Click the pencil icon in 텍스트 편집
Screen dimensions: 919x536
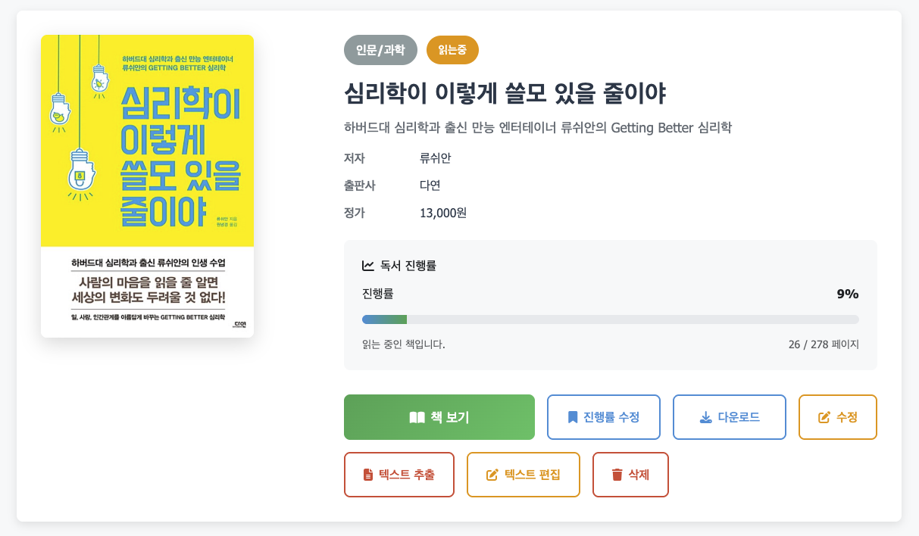pyautogui.click(x=492, y=475)
